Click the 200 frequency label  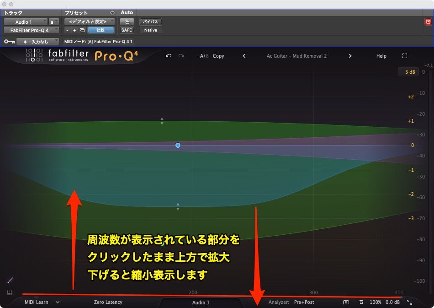pos(193,292)
